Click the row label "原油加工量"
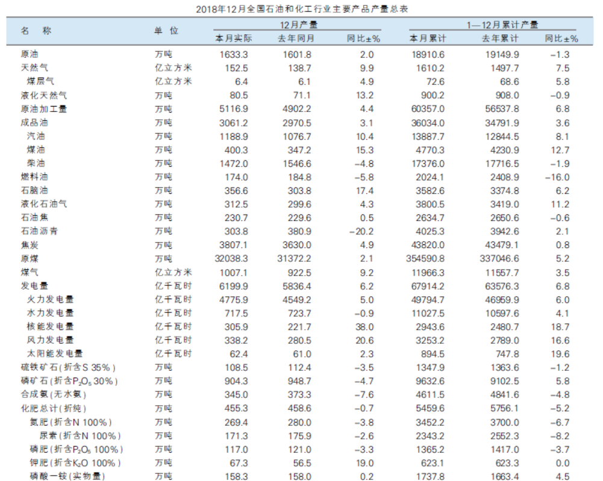Screen dimensions: 603x481 [43, 109]
